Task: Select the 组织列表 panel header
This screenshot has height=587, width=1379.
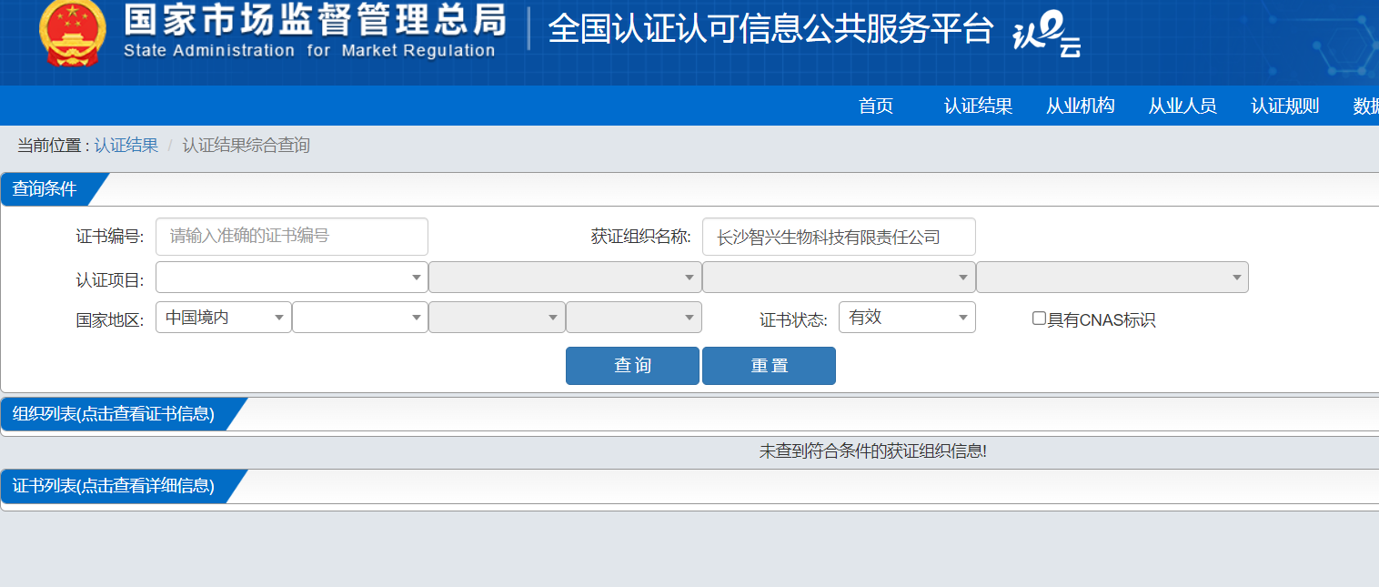Action: point(114,414)
